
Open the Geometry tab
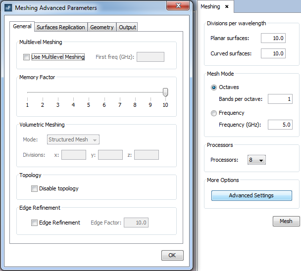pyautogui.click(x=102, y=27)
